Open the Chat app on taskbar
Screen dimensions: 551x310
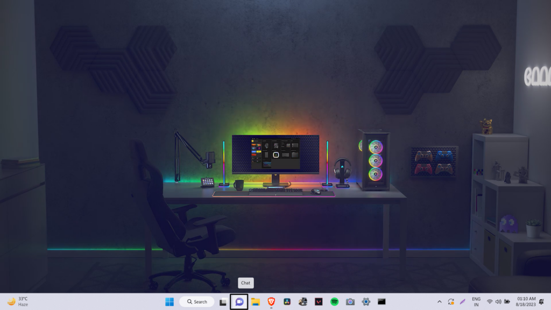click(239, 302)
